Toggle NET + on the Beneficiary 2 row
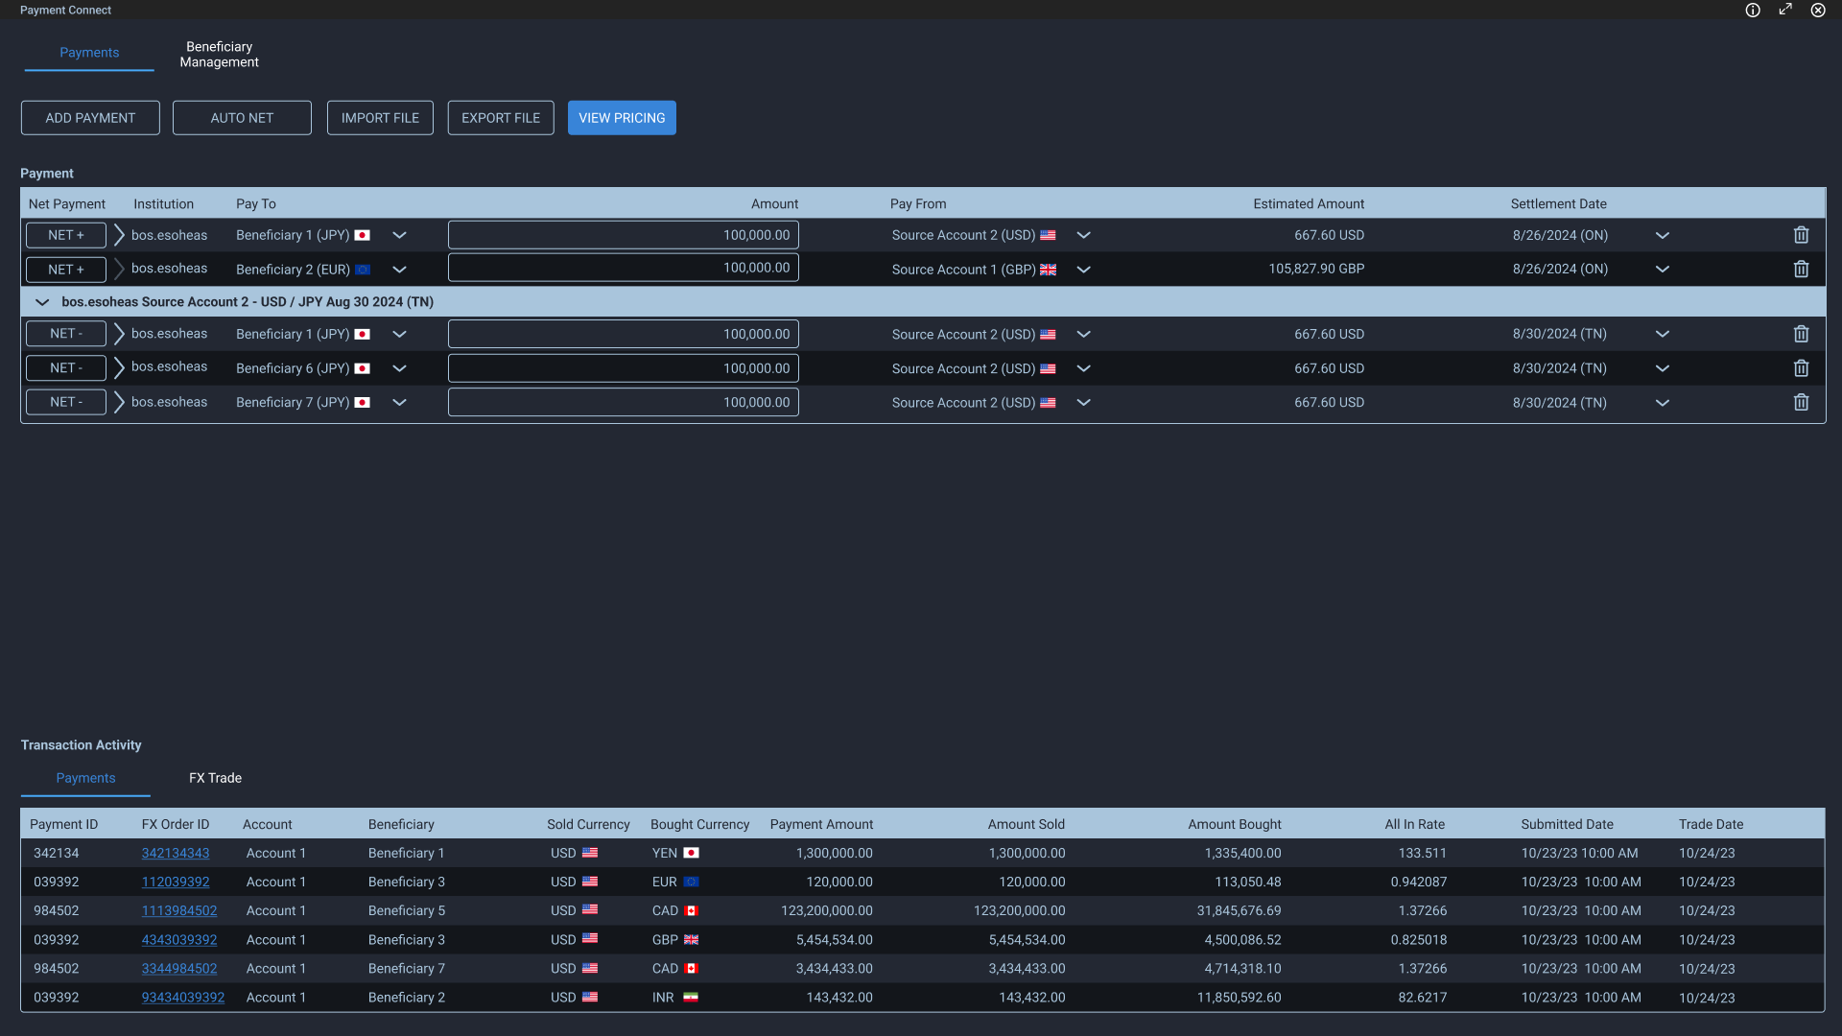Image resolution: width=1842 pixels, height=1036 pixels. pyautogui.click(x=65, y=270)
